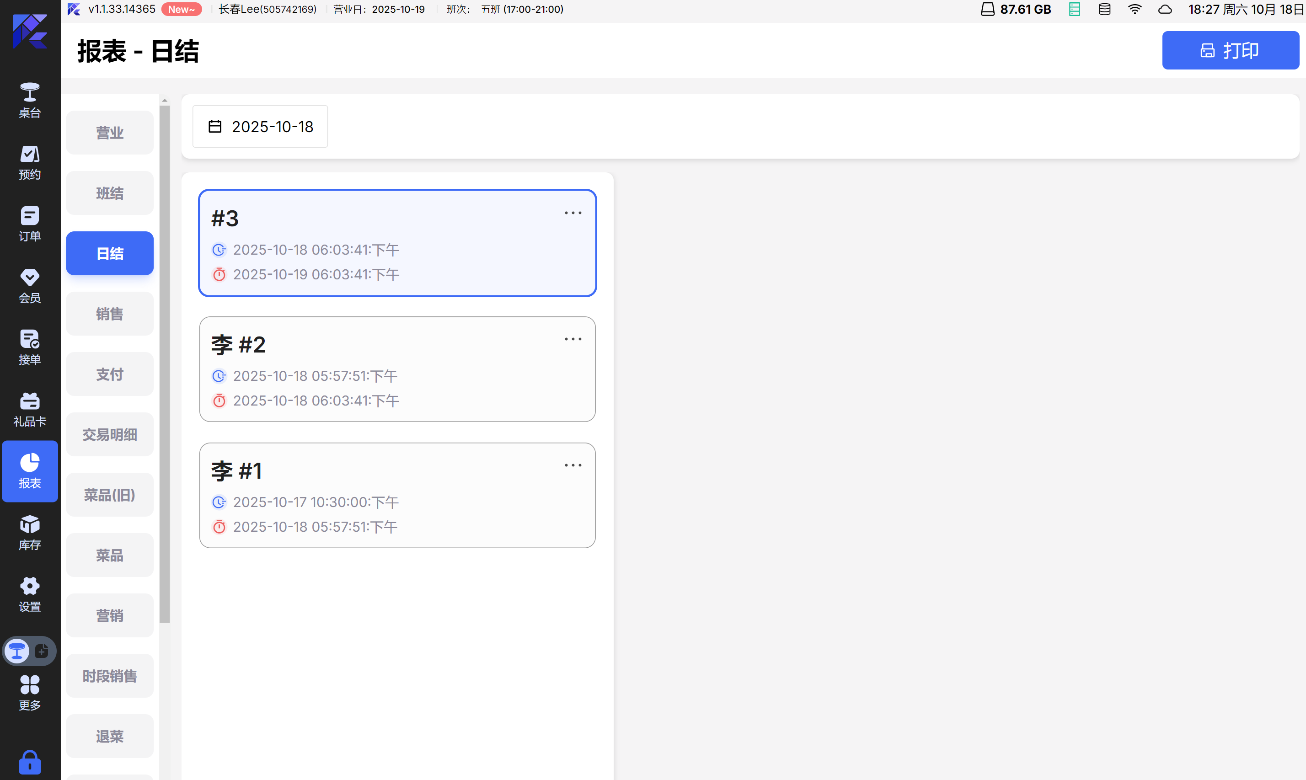Toggle the table/quick-order mode switch
Image resolution: width=1306 pixels, height=780 pixels.
pyautogui.click(x=29, y=651)
